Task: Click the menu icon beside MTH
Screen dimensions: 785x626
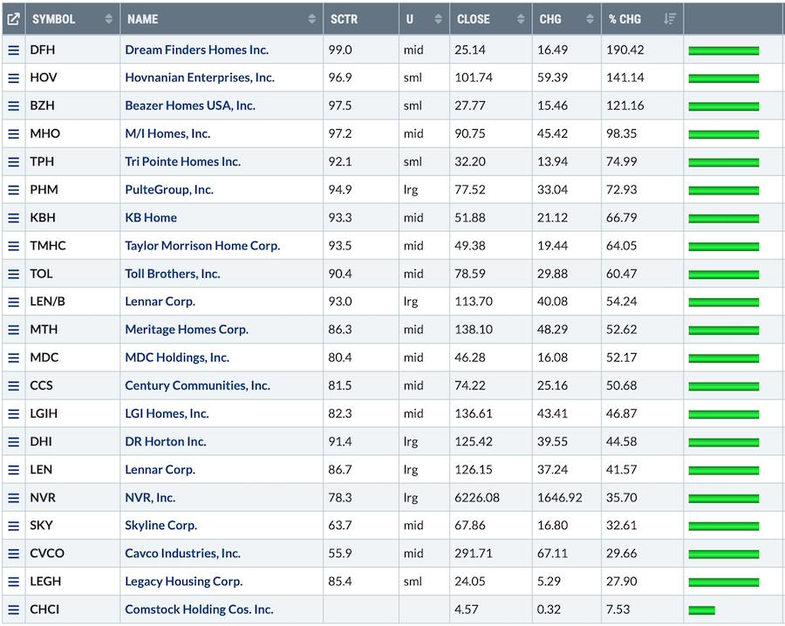Action: point(13,330)
